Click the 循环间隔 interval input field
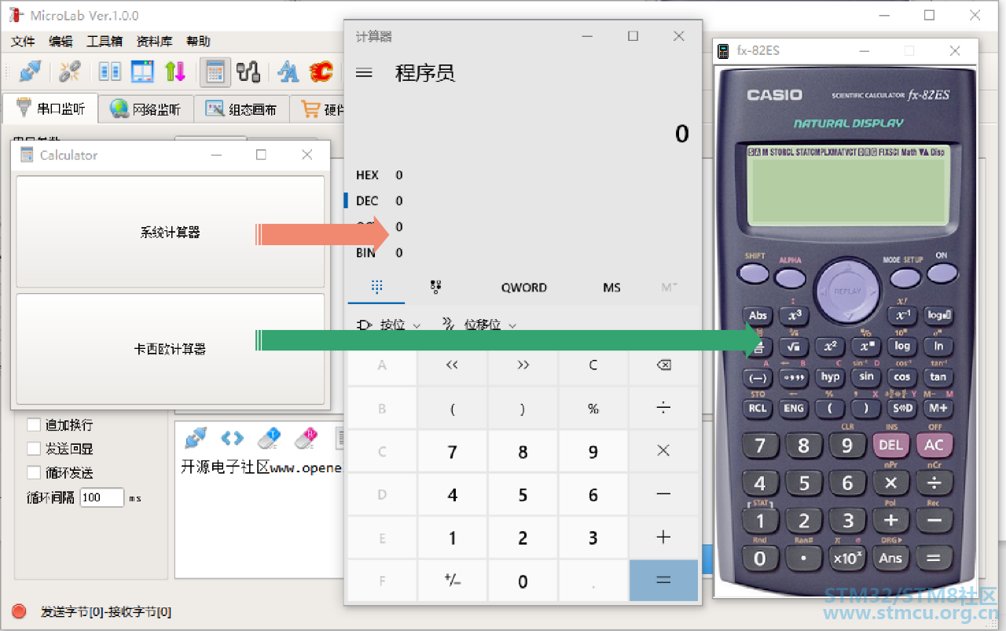 point(102,497)
